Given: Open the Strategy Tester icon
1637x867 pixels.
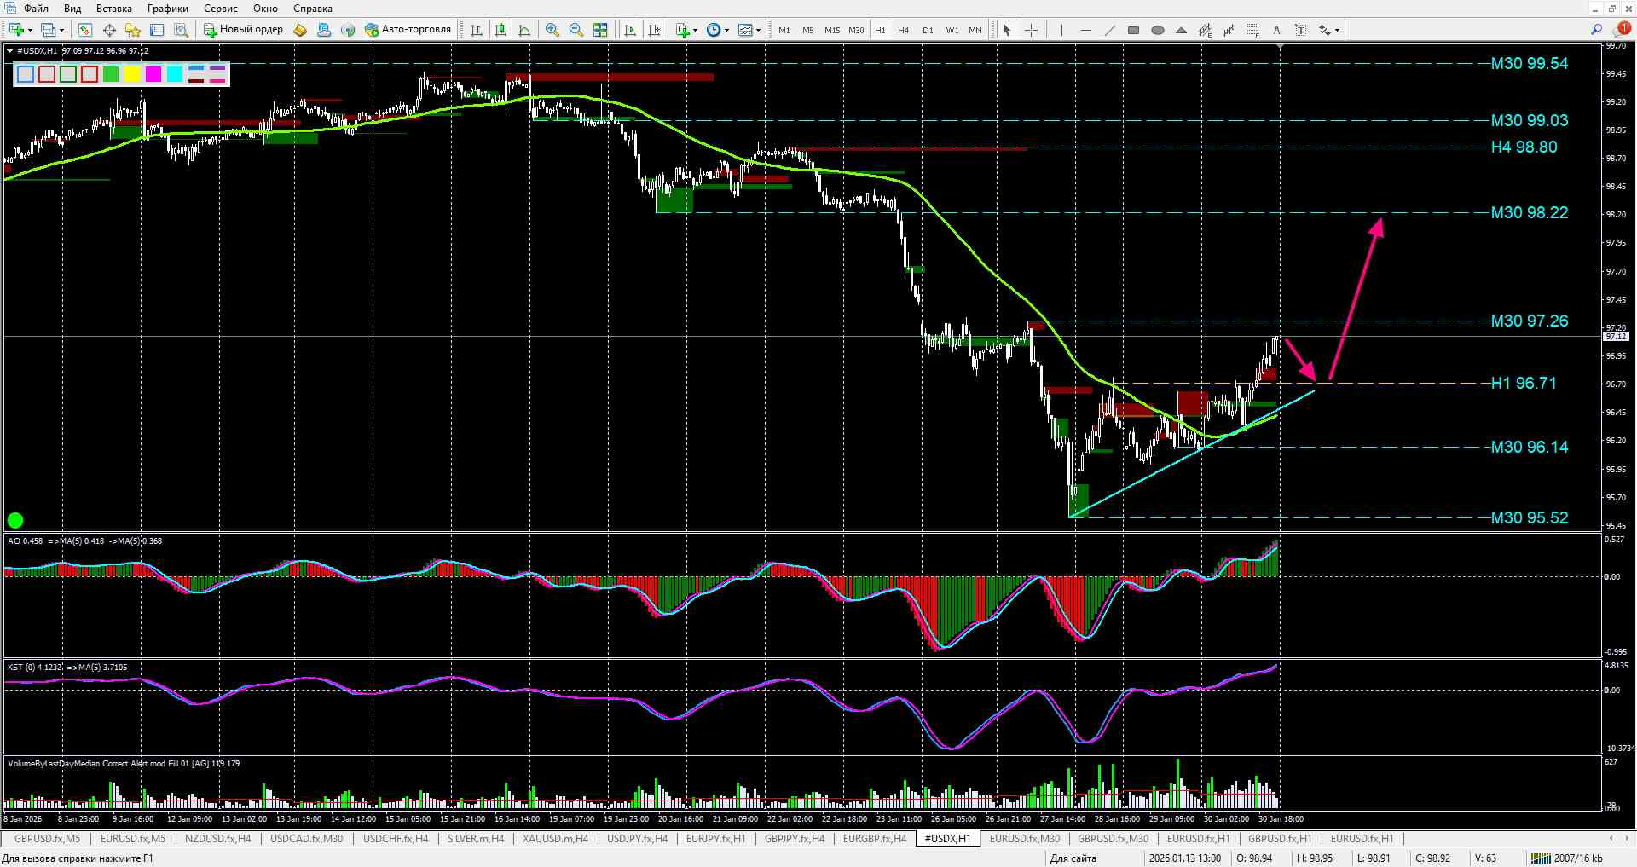Looking at the screenshot, I should coord(181,30).
